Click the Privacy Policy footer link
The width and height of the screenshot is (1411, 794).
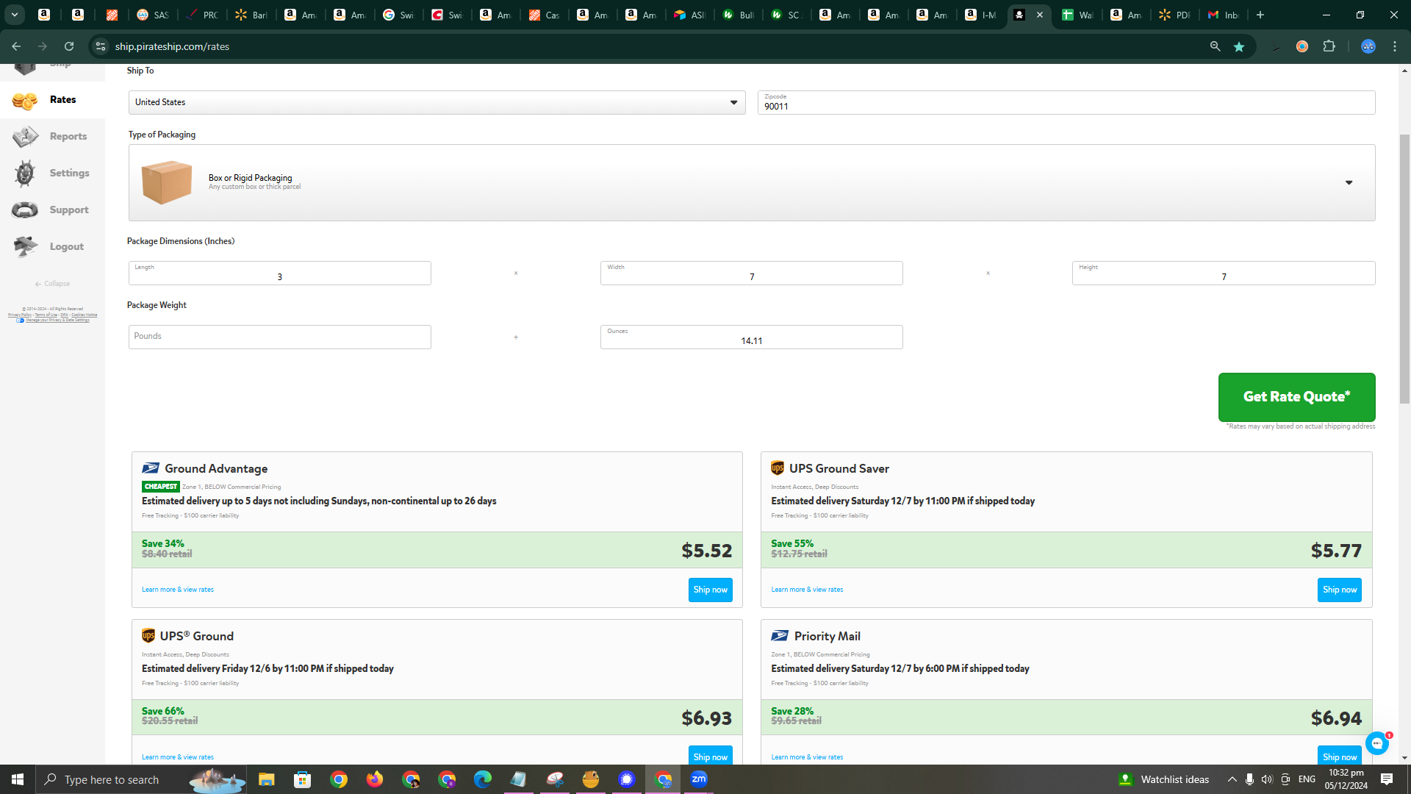click(x=20, y=315)
